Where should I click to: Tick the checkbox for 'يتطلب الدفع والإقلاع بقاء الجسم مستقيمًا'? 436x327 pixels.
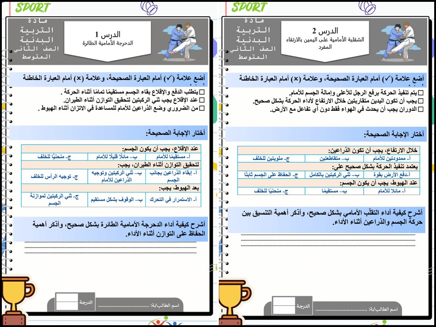tap(202, 92)
